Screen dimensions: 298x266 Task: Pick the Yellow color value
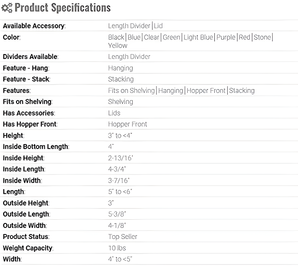click(x=118, y=45)
